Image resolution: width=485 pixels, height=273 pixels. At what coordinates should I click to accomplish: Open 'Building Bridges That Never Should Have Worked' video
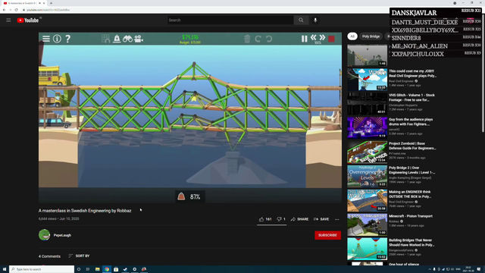pos(411,243)
